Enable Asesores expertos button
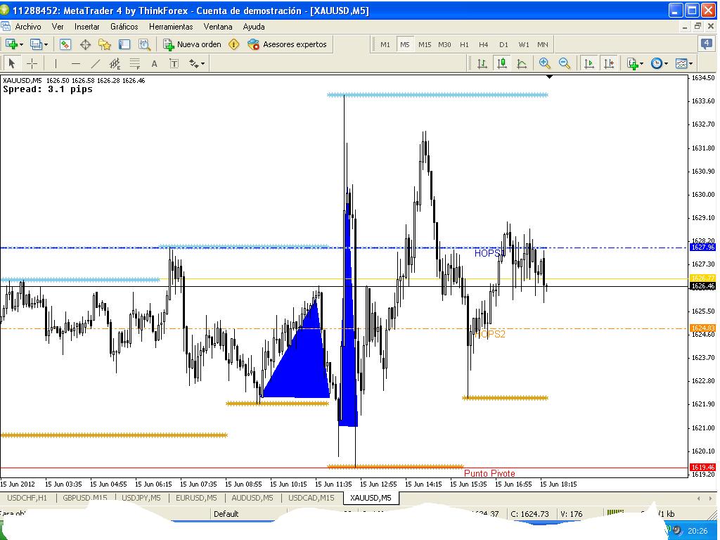Viewport: 720px width, 540px height. (287, 44)
